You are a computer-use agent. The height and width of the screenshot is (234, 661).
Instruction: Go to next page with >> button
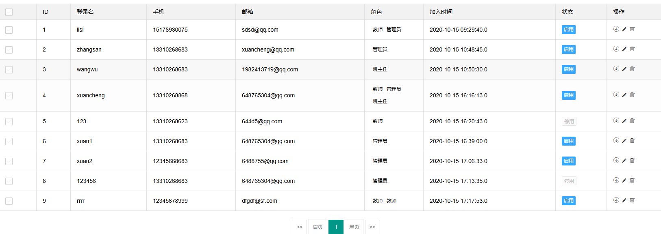tap(372, 227)
